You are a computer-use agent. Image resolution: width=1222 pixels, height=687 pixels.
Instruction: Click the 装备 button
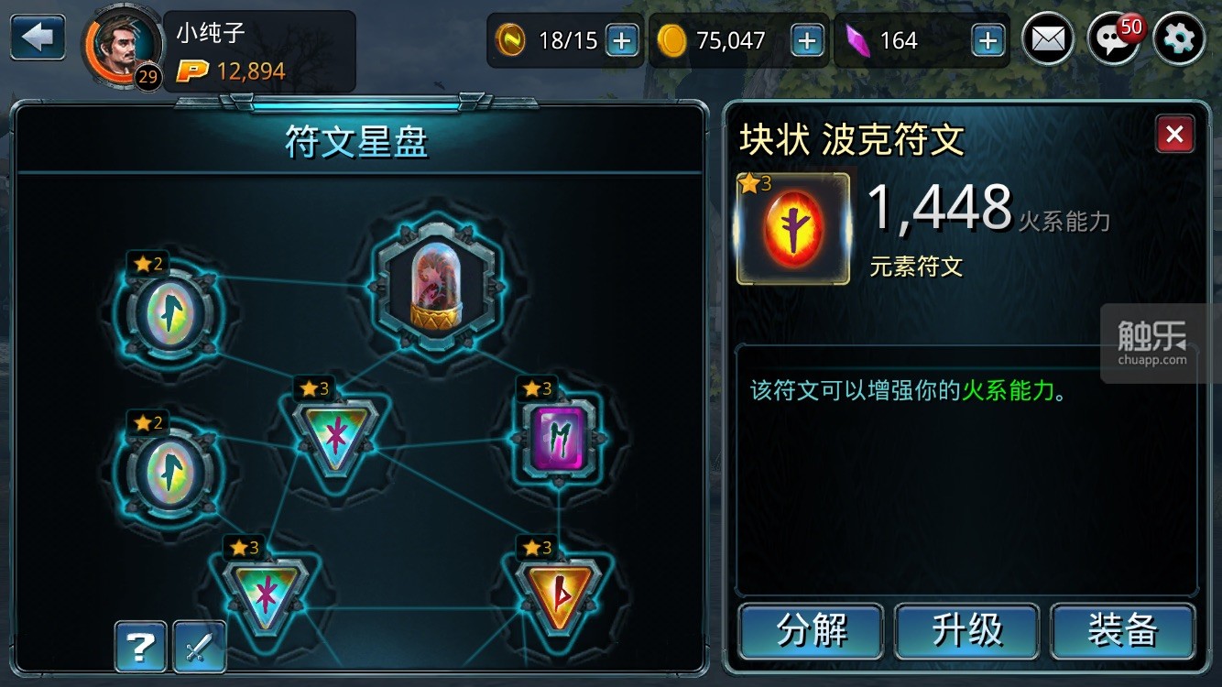coord(1122,630)
